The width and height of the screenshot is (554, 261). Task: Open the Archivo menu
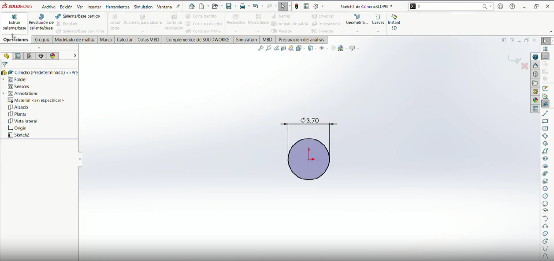pos(48,7)
